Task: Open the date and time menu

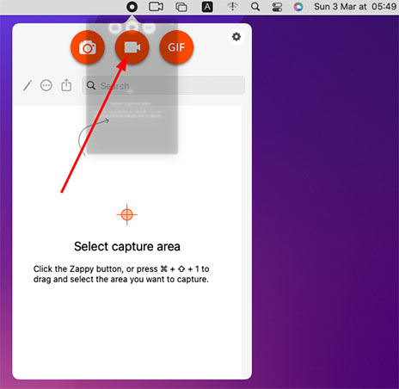Action: click(x=355, y=7)
